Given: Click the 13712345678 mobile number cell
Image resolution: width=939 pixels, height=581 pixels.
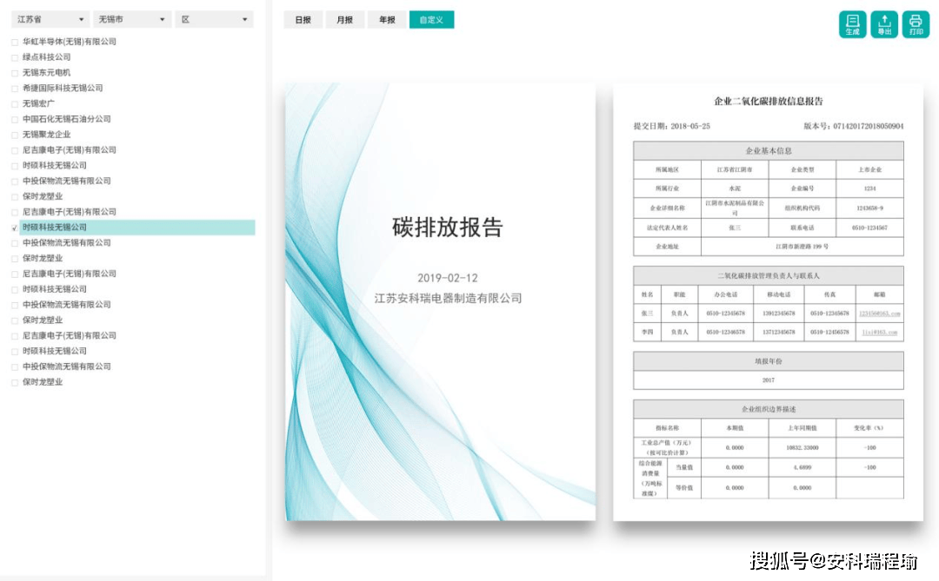Looking at the screenshot, I should 778,332.
